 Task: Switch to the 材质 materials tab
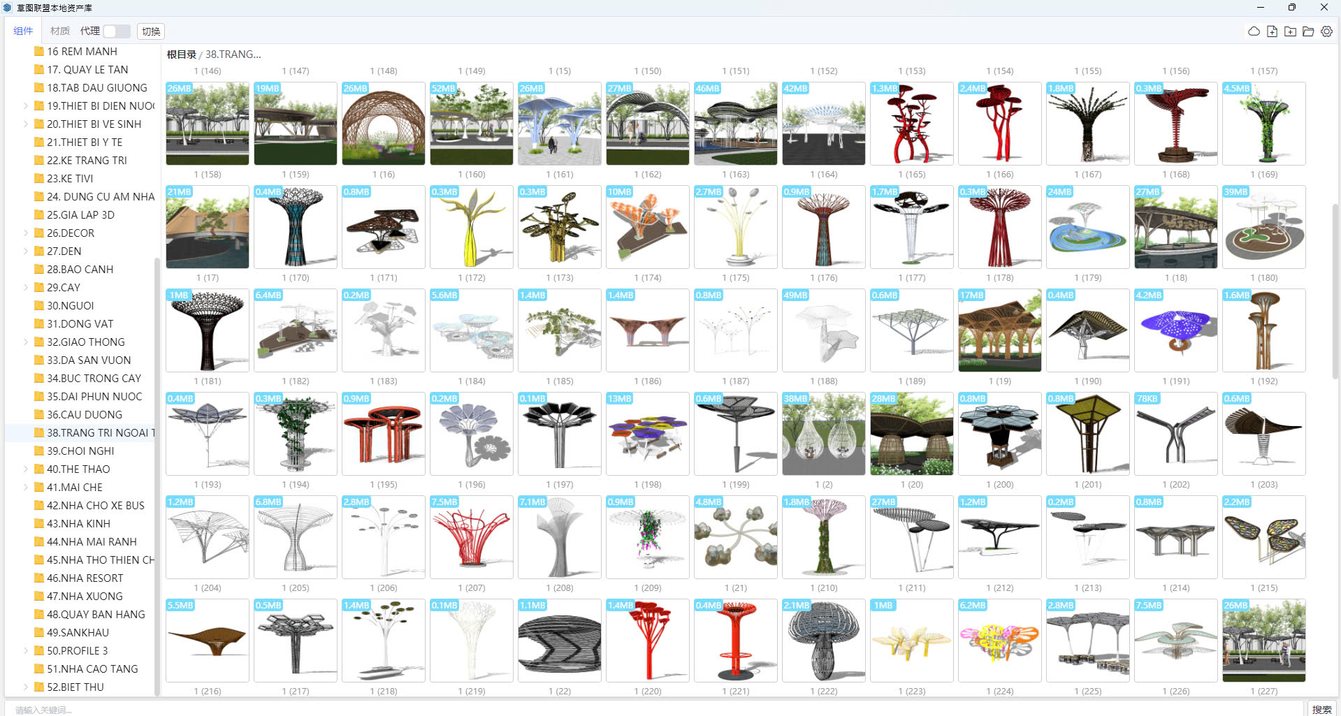click(x=59, y=31)
